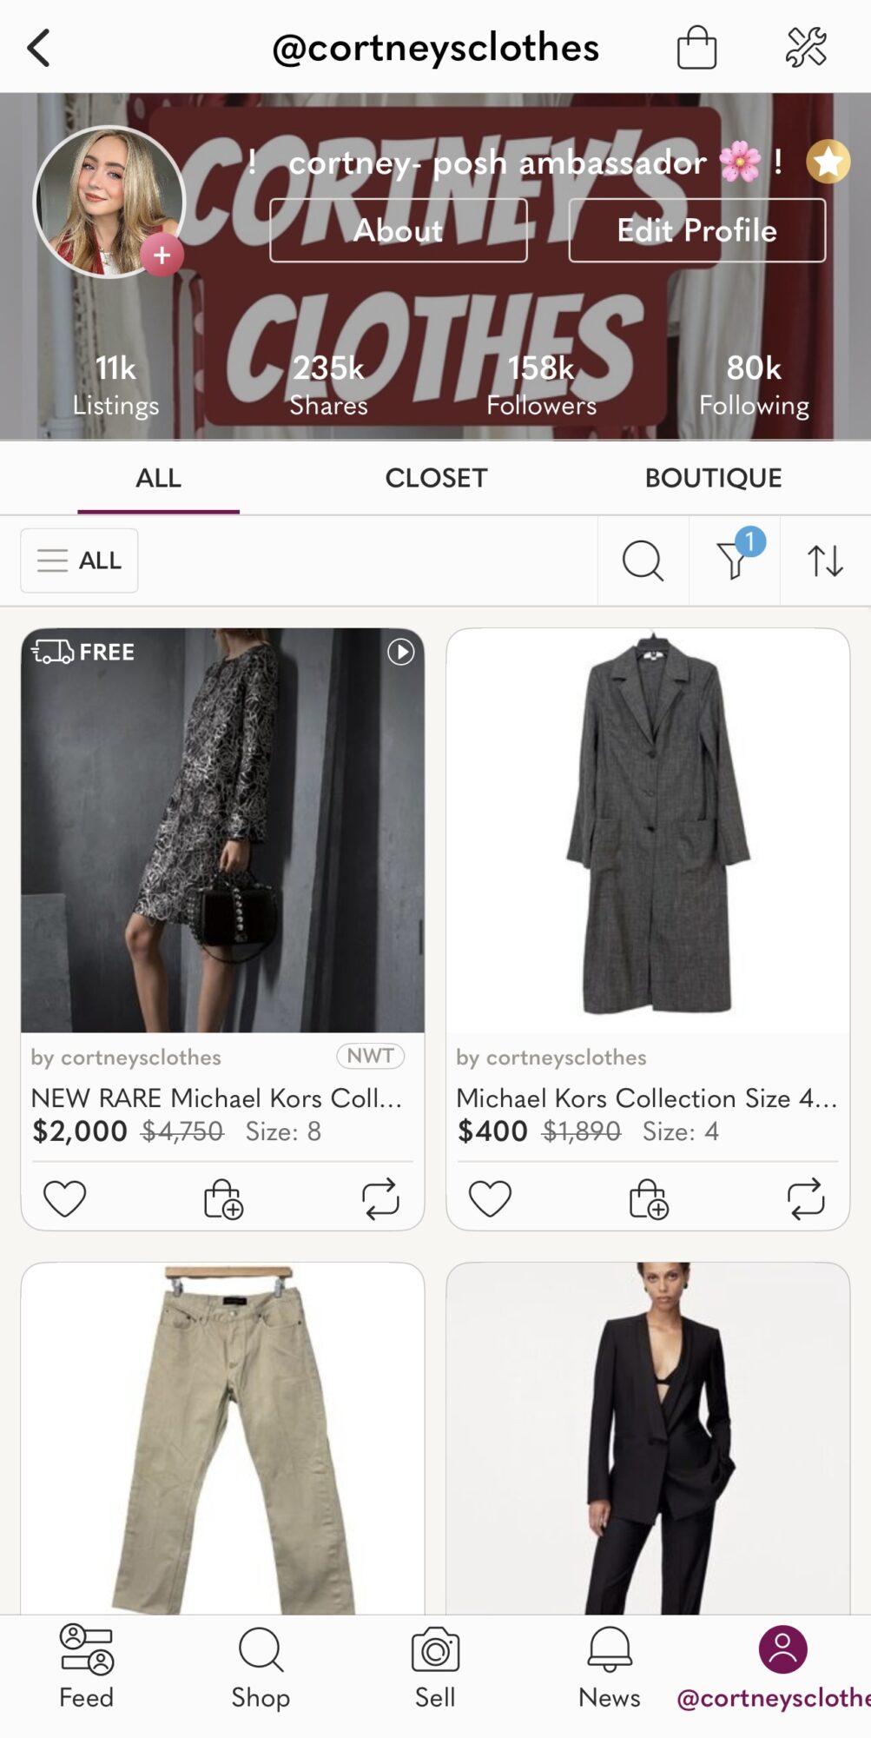Screen dimensions: 871x1738
Task: Tap the back arrow icon
Action: [39, 48]
